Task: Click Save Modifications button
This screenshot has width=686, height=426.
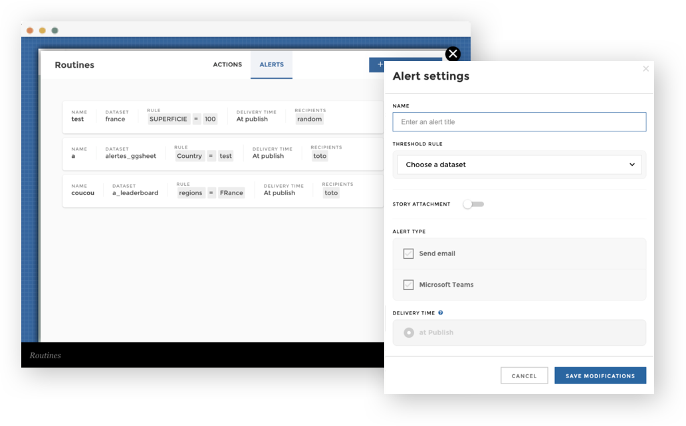Action: click(600, 376)
